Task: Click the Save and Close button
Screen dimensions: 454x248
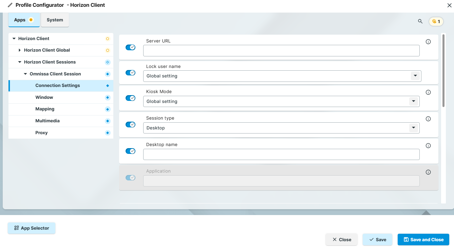Action: pos(423,240)
